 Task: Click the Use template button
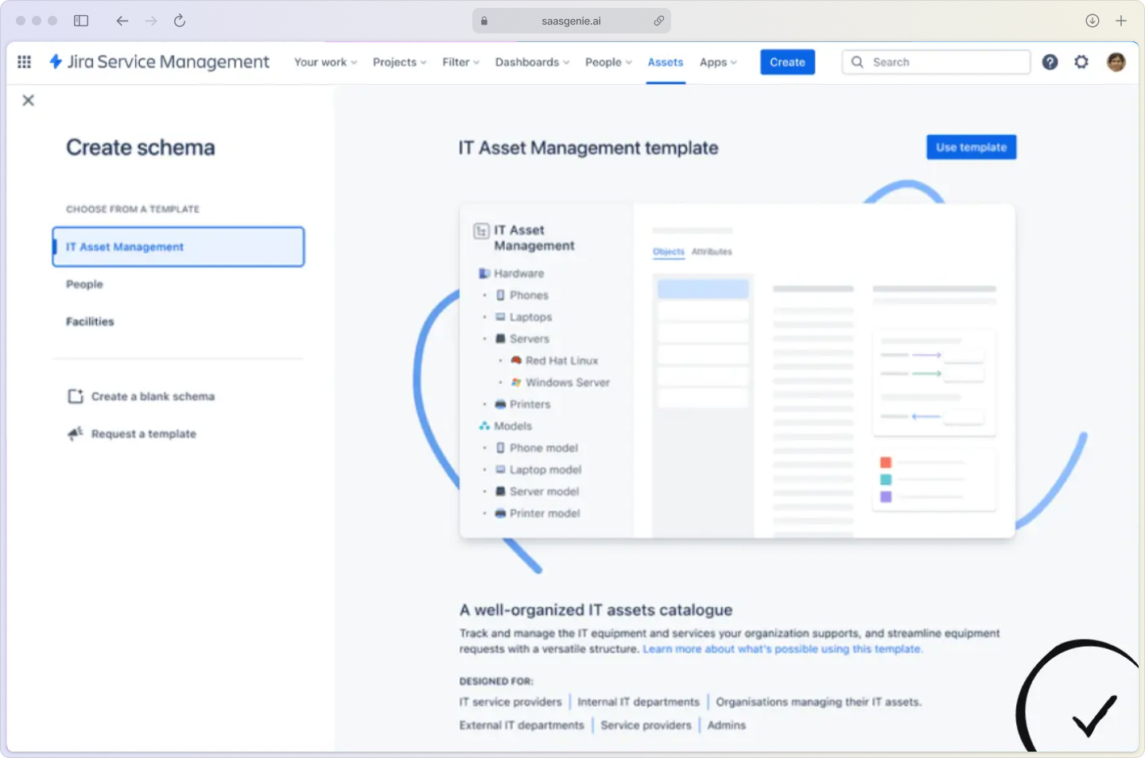point(971,147)
